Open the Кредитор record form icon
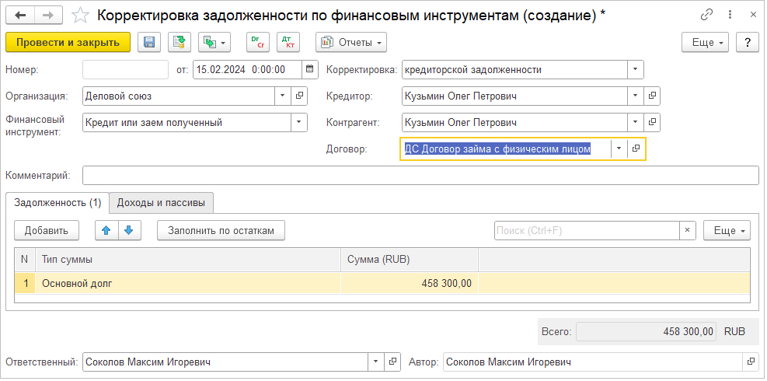This screenshot has width=767, height=381. pos(652,96)
